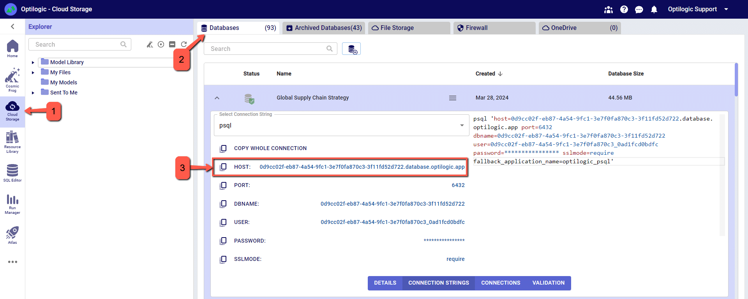Switch to the Firewall tab

coord(494,28)
